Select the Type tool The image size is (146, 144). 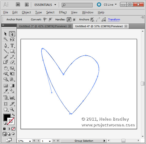[12, 46]
